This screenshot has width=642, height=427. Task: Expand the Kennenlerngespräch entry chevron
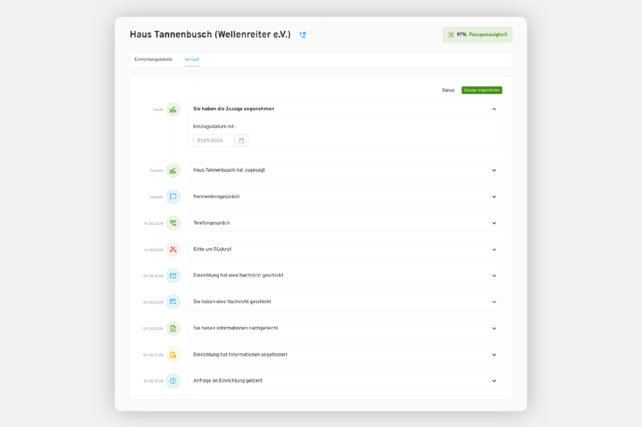(494, 197)
